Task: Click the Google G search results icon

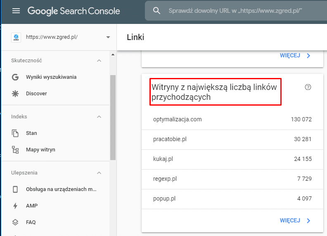Action: (x=15, y=77)
